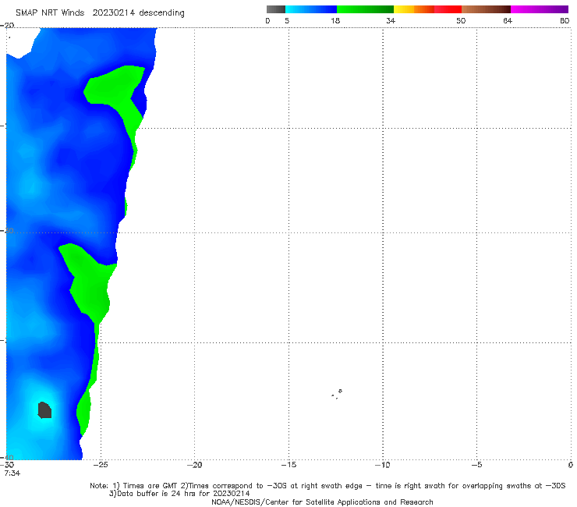Click the latitude axis label '-40'
The height and width of the screenshot is (507, 577).
7,458
